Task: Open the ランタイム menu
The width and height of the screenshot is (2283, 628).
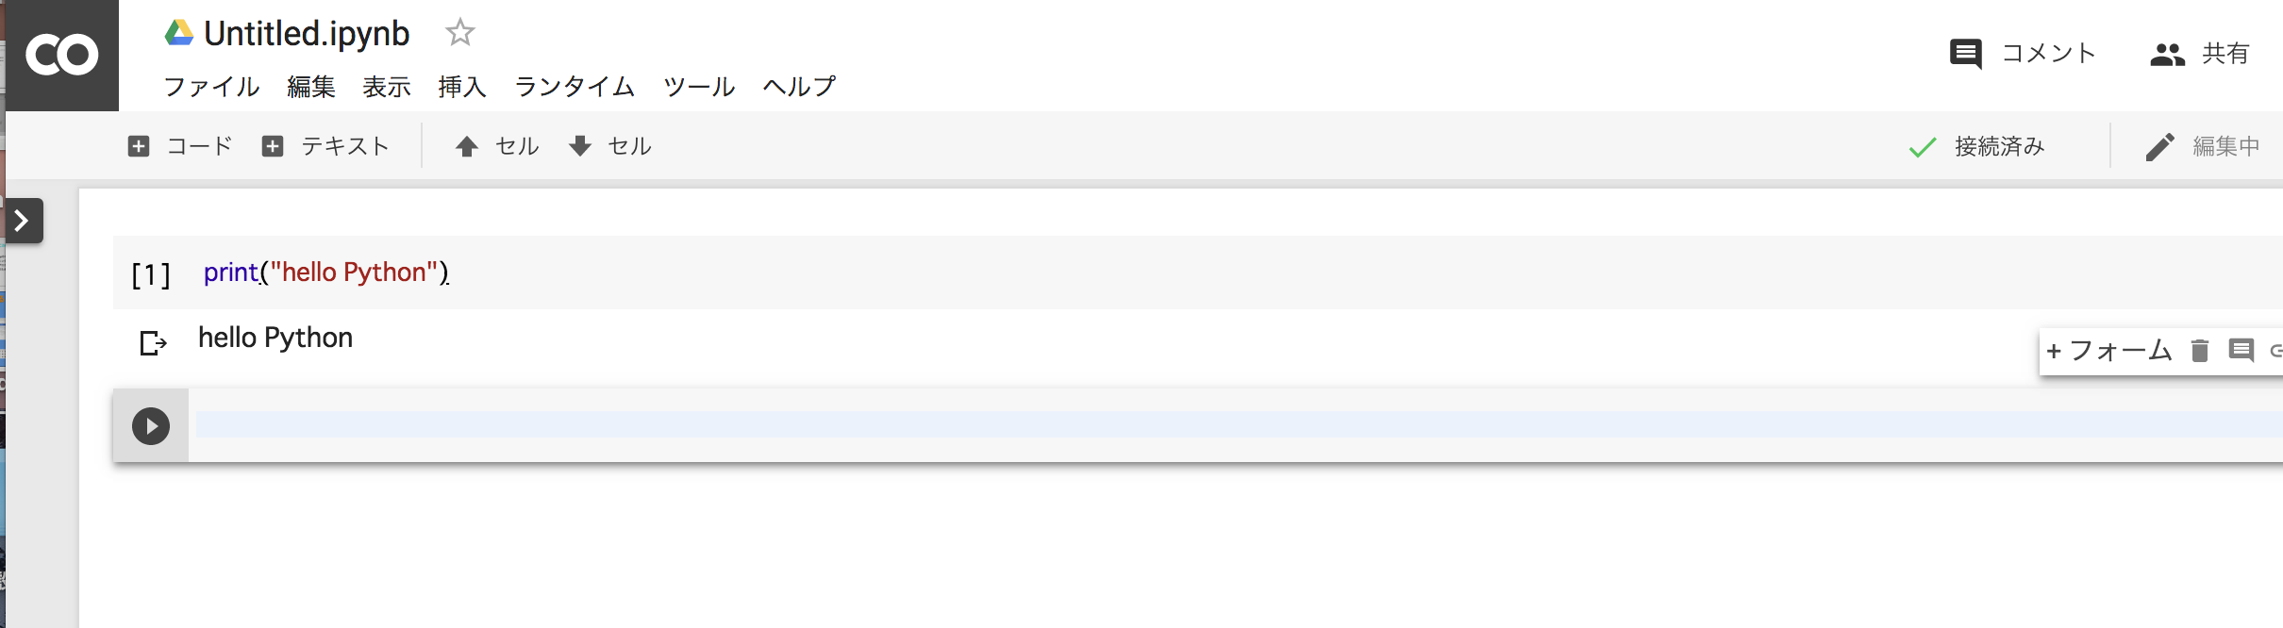Action: pos(575,87)
